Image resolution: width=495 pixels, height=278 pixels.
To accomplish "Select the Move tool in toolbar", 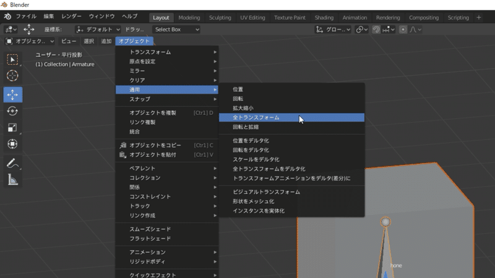I will 12,95.
